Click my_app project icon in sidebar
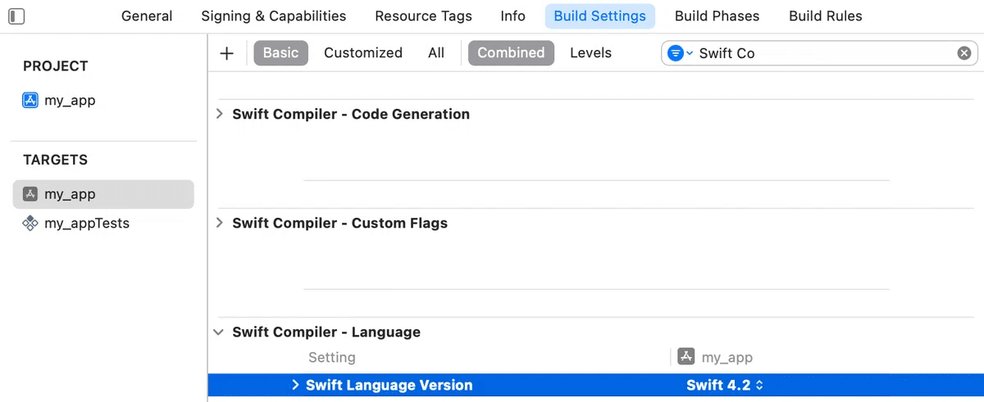The image size is (984, 402). click(30, 101)
